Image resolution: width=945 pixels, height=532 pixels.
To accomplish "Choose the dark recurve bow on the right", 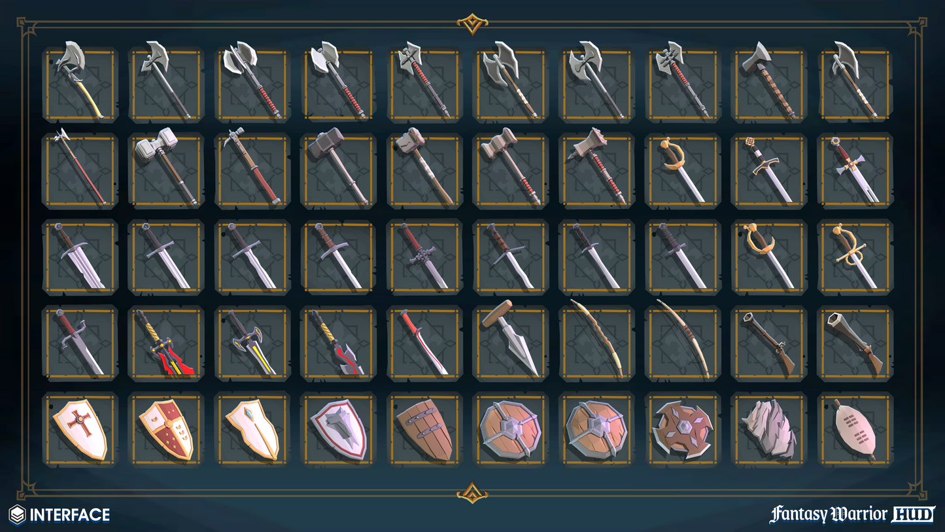I will (x=683, y=343).
